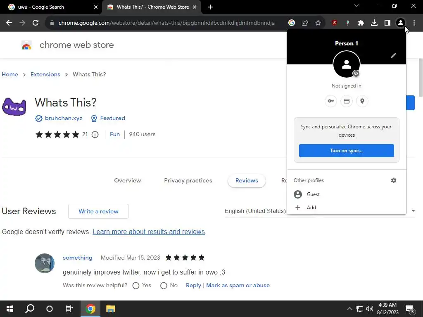
Task: Open the Downloads tray icon
Action: pos(374,23)
